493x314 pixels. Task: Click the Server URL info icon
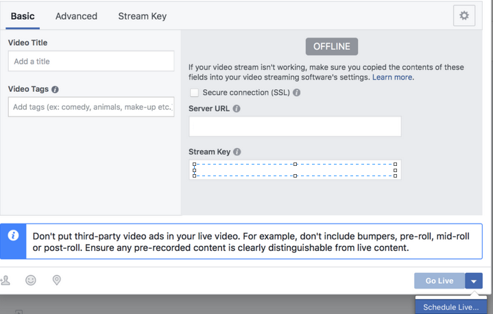pyautogui.click(x=237, y=109)
